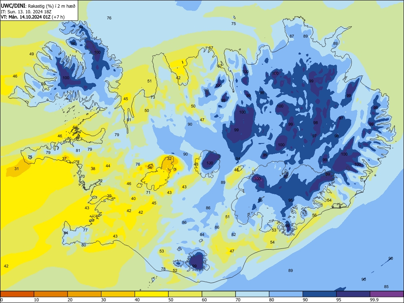The width and height of the screenshot is (404, 303).
Task: Click the legend tick label '60'
Action: point(204,300)
